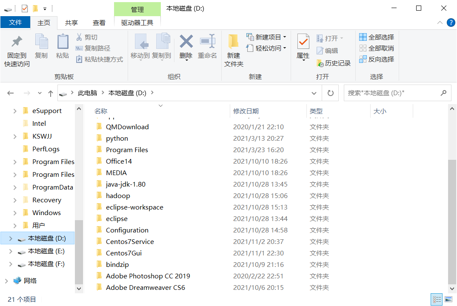This screenshot has width=457, height=306.
Task: Invert selection using 反向选择
Action: pyautogui.click(x=376, y=59)
